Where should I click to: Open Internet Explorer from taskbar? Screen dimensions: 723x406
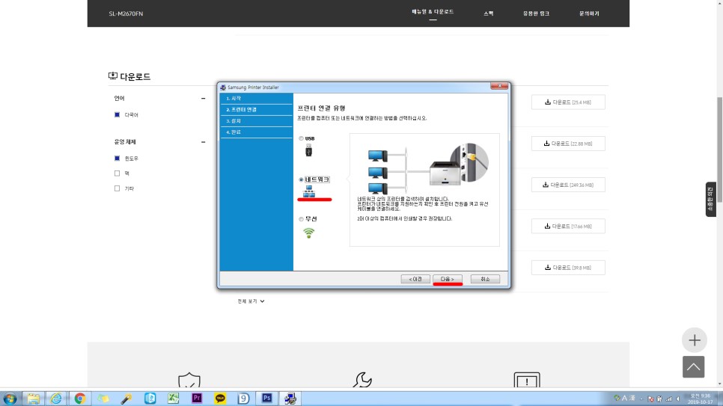point(56,399)
